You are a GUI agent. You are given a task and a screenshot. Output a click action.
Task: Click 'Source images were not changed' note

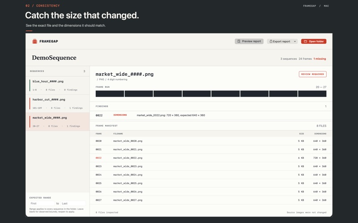coord(307,213)
